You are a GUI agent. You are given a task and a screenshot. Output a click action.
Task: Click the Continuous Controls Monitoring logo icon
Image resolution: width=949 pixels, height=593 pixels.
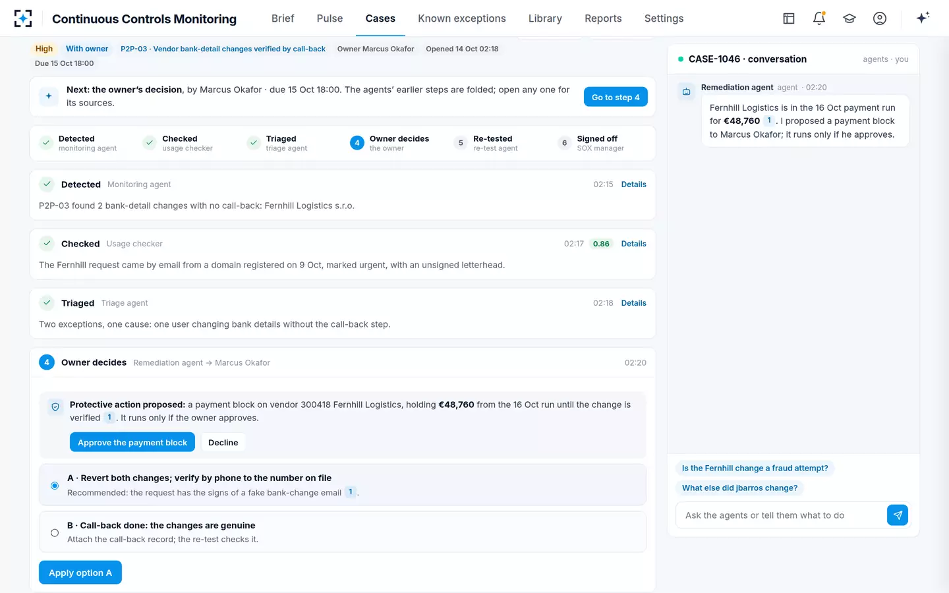click(x=23, y=18)
